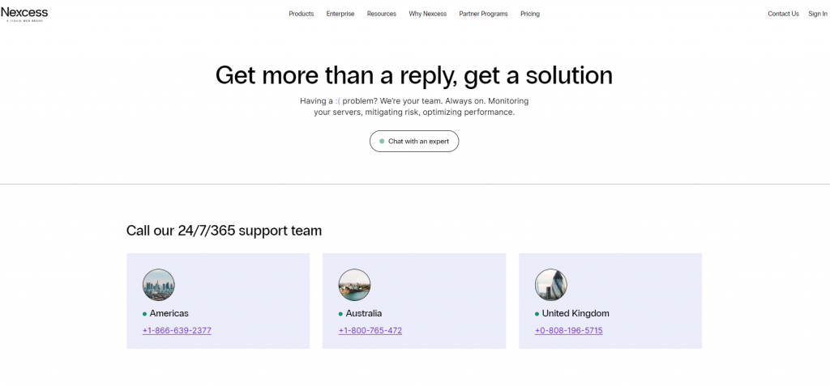Call the United Kingdom number +0-808-196-5715
This screenshot has width=830, height=386.
[568, 331]
